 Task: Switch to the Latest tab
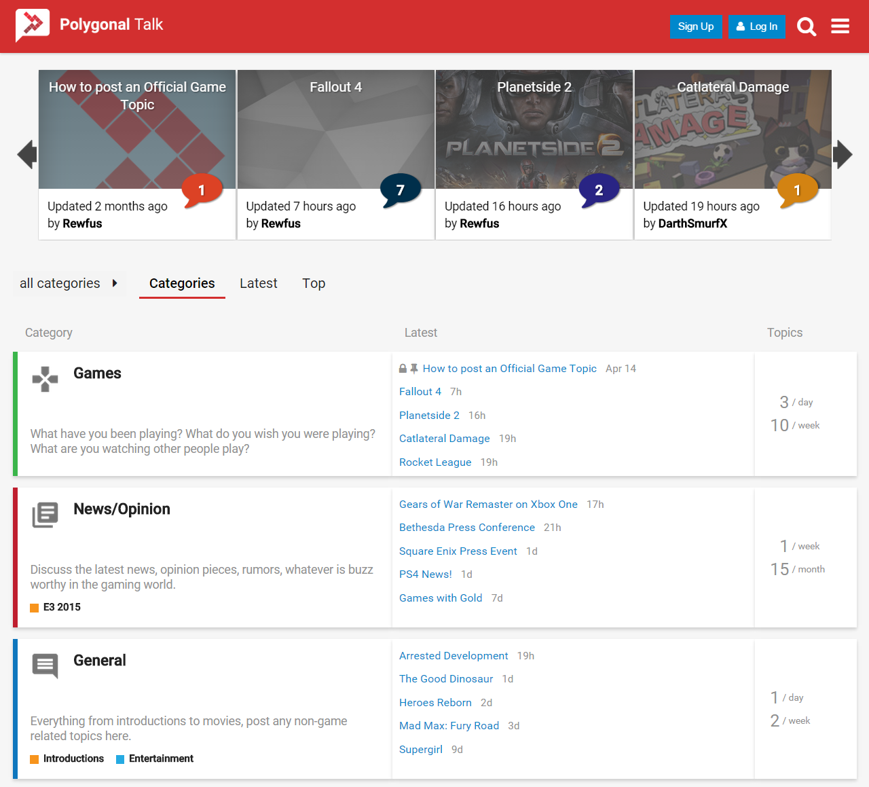[259, 283]
